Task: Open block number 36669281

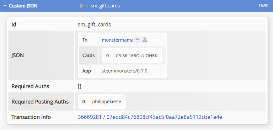Action: coord(90,117)
